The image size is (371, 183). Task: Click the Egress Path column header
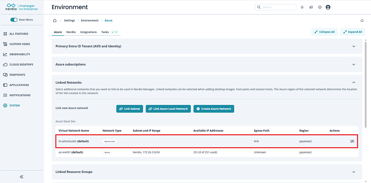[262, 130]
